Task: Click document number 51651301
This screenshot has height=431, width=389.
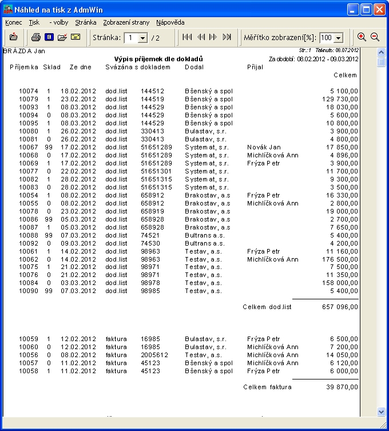Action: [156, 171]
